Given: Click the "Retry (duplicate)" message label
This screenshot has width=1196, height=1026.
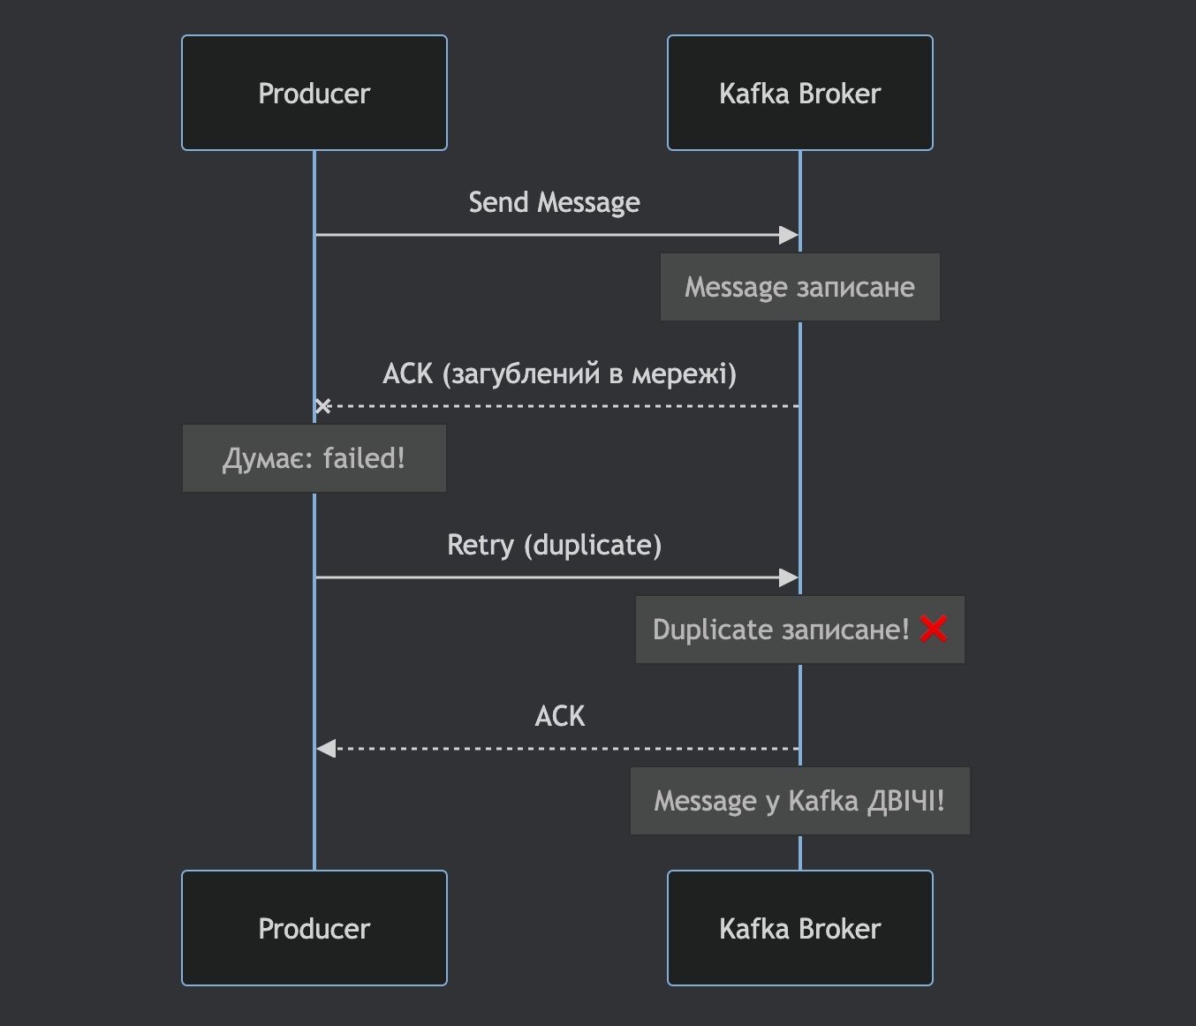Looking at the screenshot, I should [554, 545].
